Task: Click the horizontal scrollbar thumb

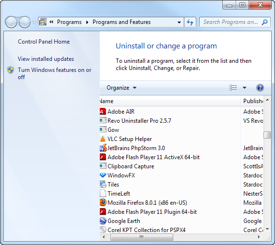Action: tap(142, 237)
